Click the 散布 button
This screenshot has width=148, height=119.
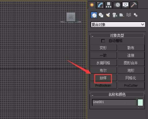131,48
